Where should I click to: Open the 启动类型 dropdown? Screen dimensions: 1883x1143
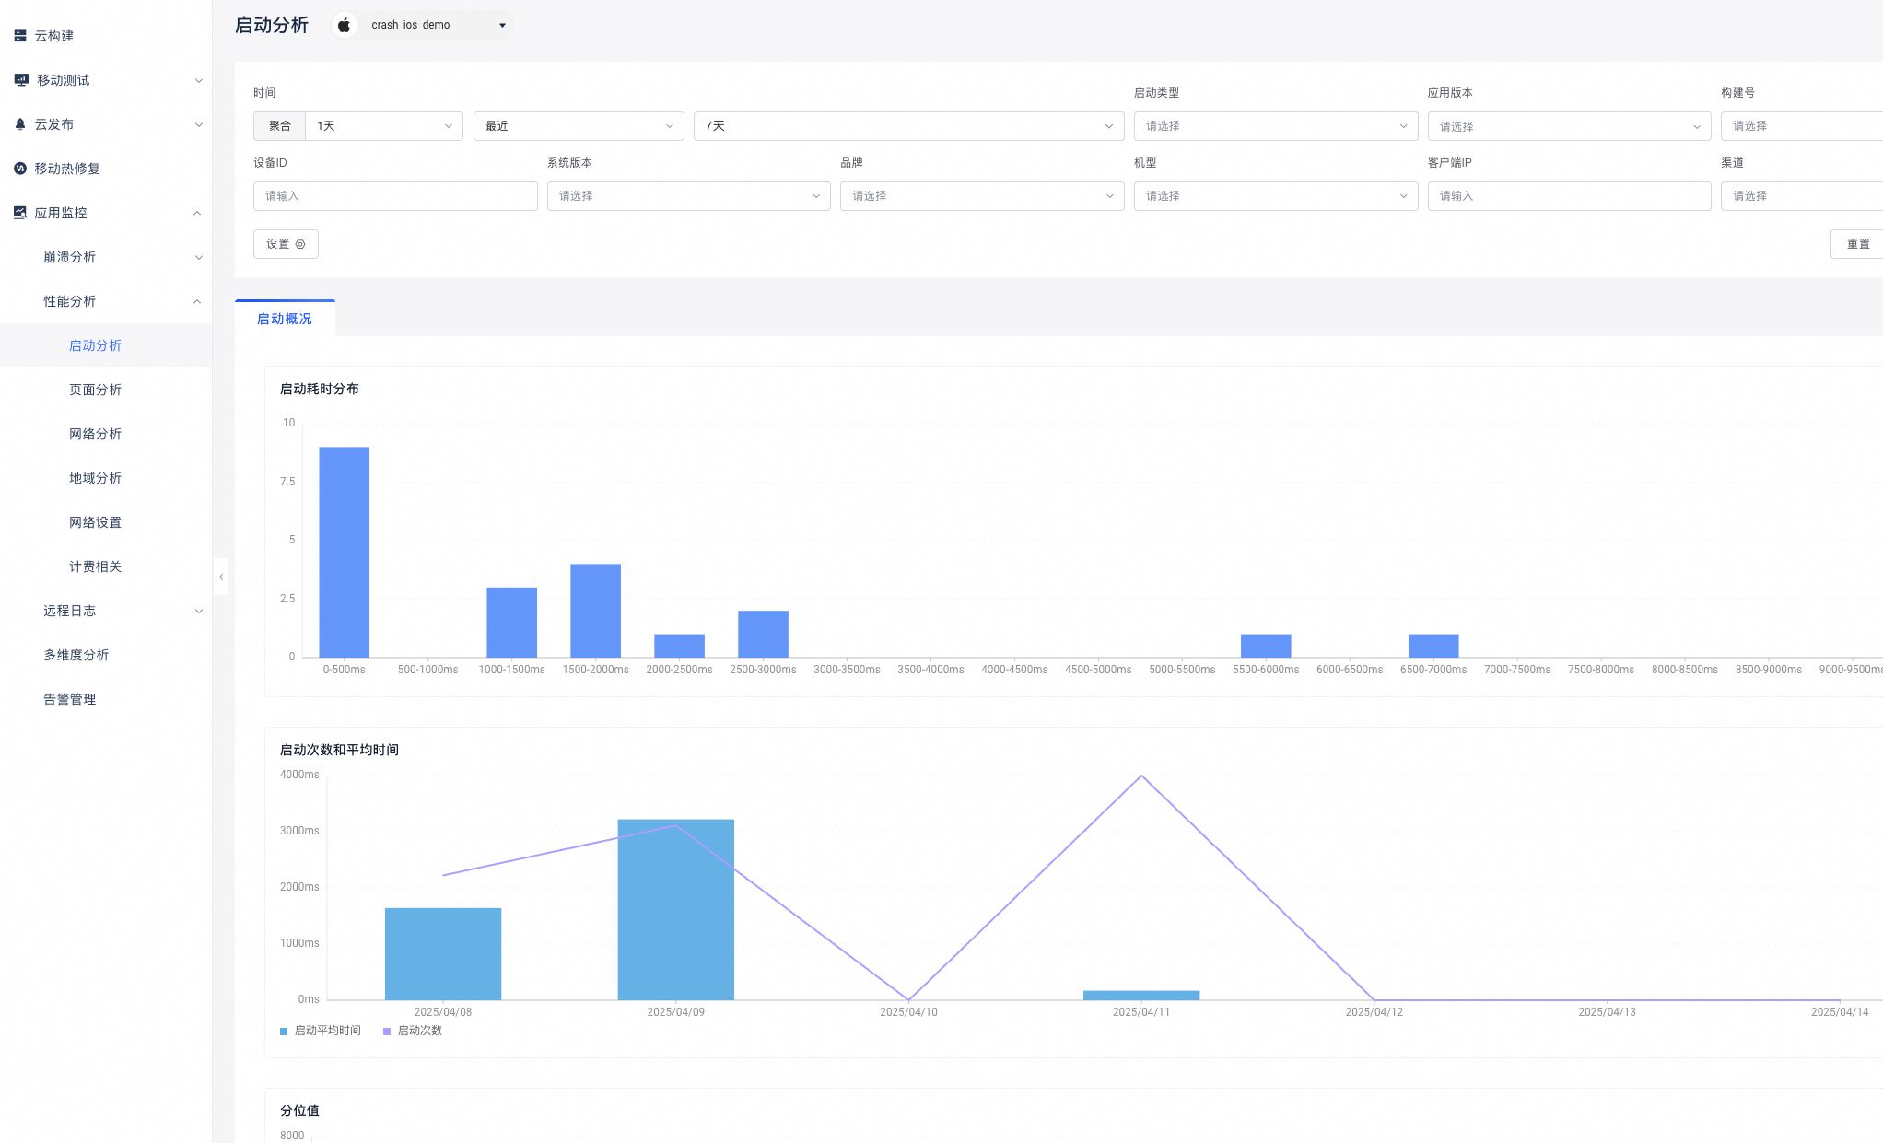[x=1275, y=126]
